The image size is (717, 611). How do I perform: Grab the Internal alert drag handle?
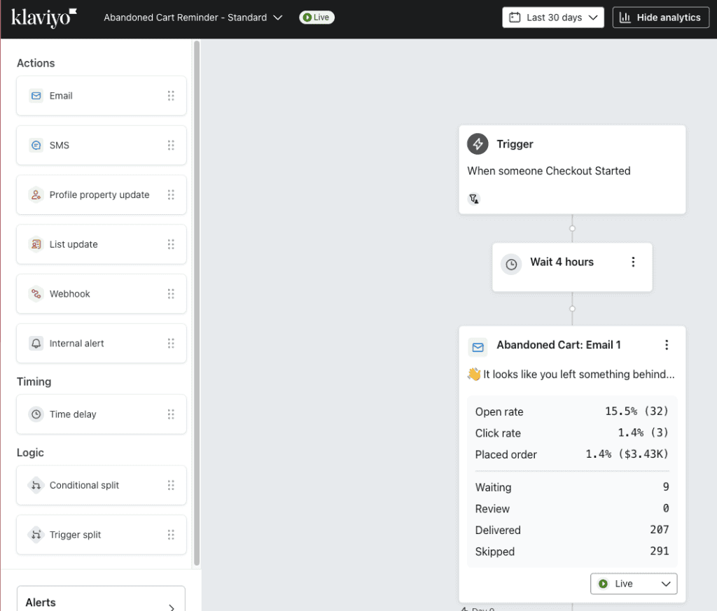pos(171,343)
